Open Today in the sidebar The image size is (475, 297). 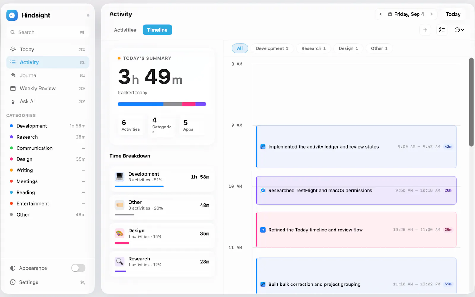[48, 49]
